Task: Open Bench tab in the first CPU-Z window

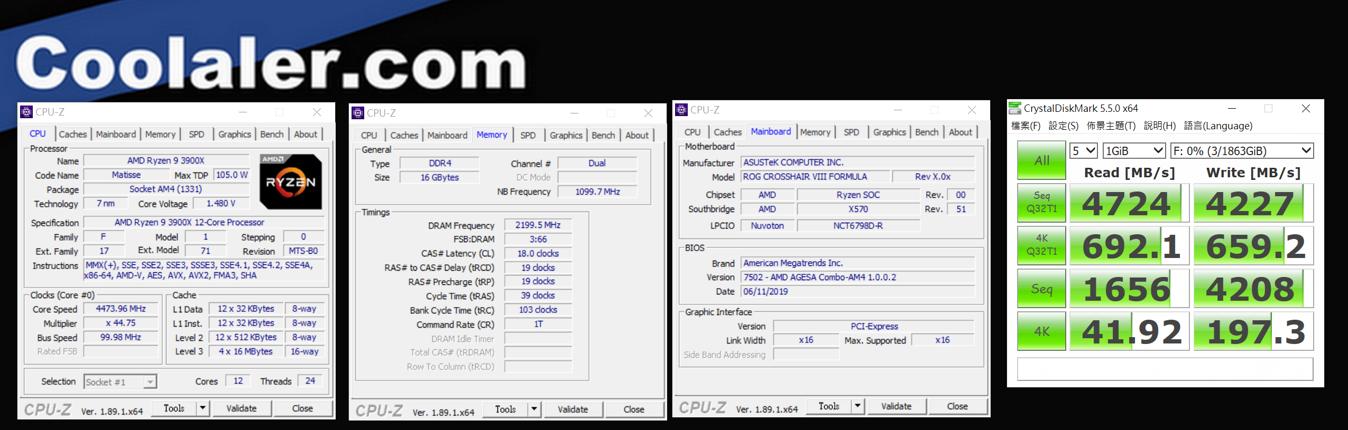Action: [272, 134]
